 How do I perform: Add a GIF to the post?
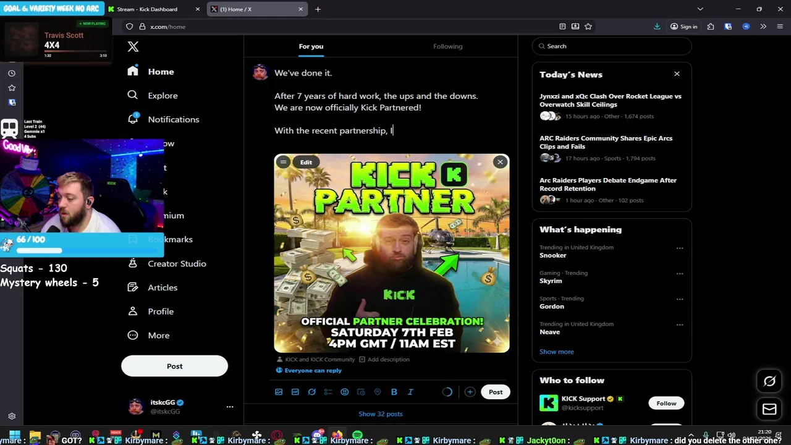[295, 392]
